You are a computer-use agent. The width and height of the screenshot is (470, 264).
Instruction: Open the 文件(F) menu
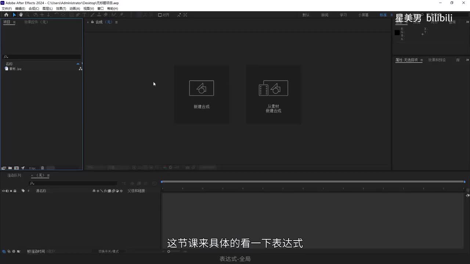[7, 8]
